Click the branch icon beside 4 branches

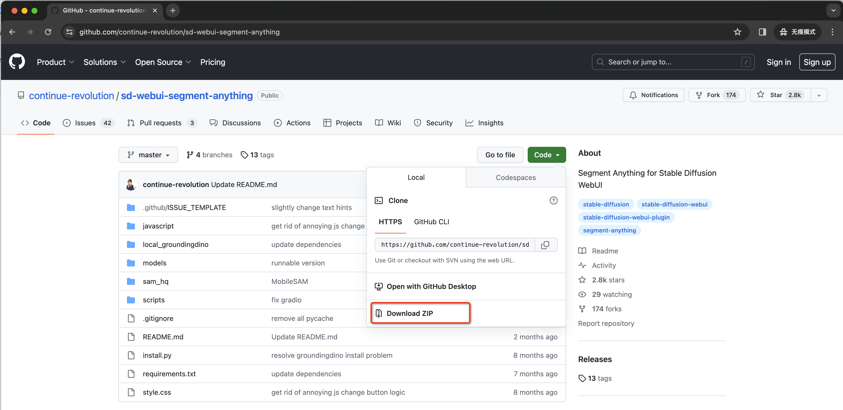click(x=190, y=155)
